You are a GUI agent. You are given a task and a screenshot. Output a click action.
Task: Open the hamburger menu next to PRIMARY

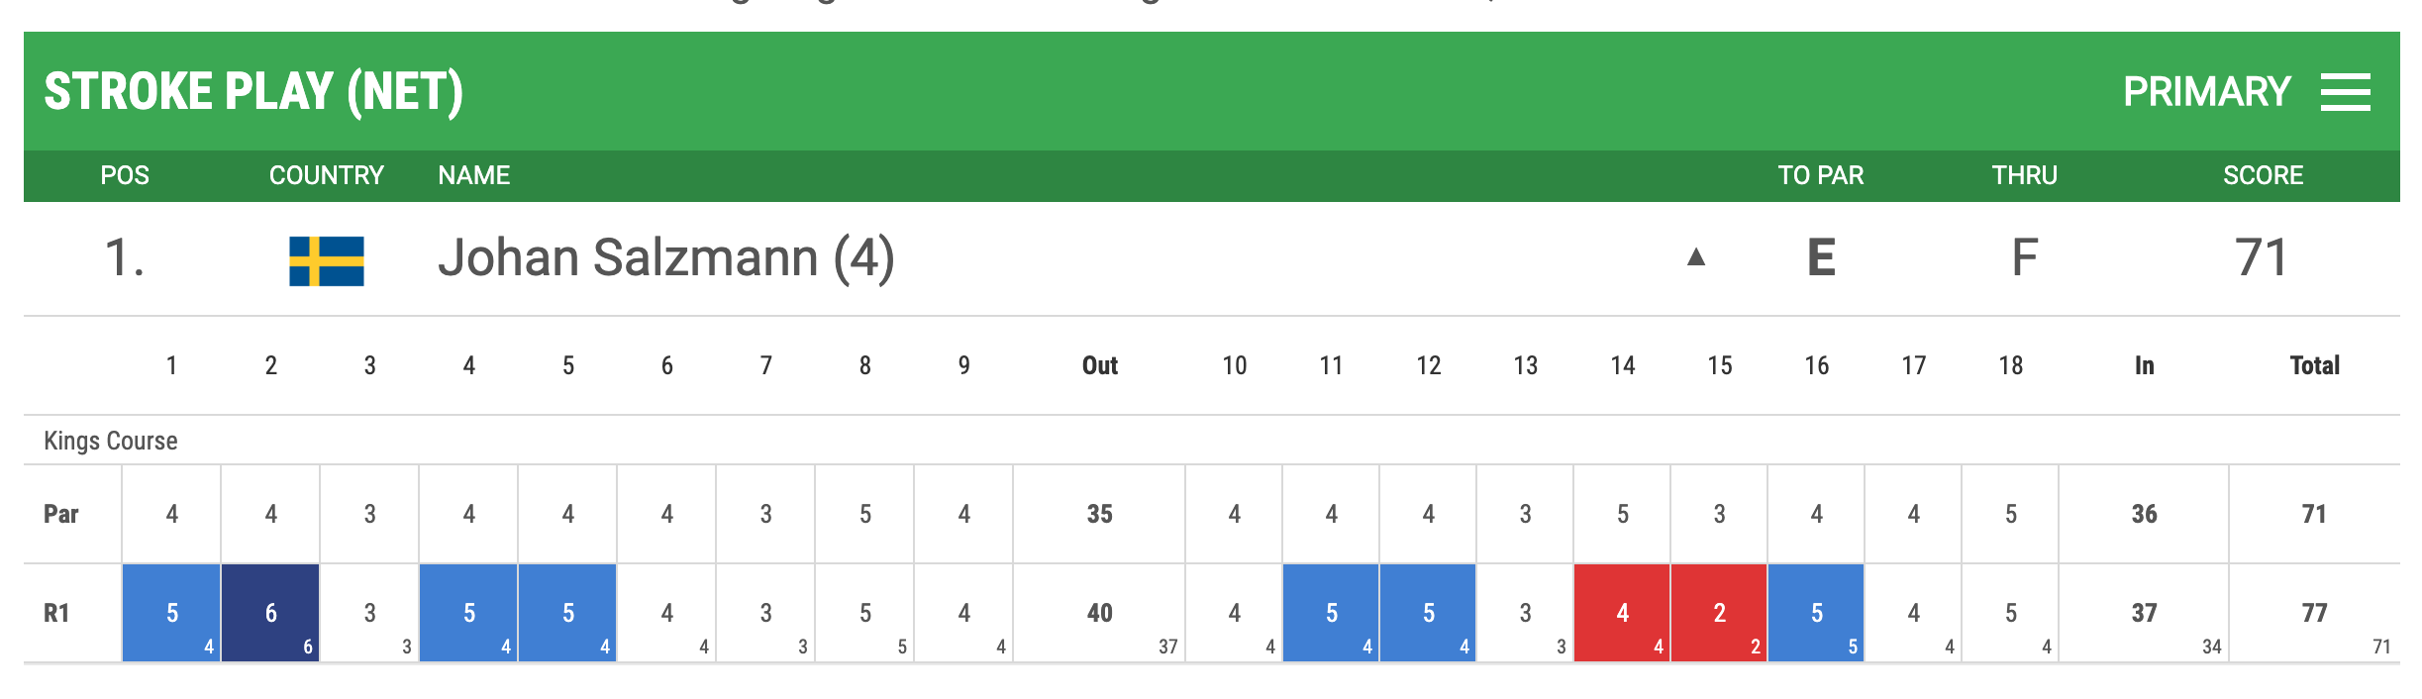(x=2345, y=92)
